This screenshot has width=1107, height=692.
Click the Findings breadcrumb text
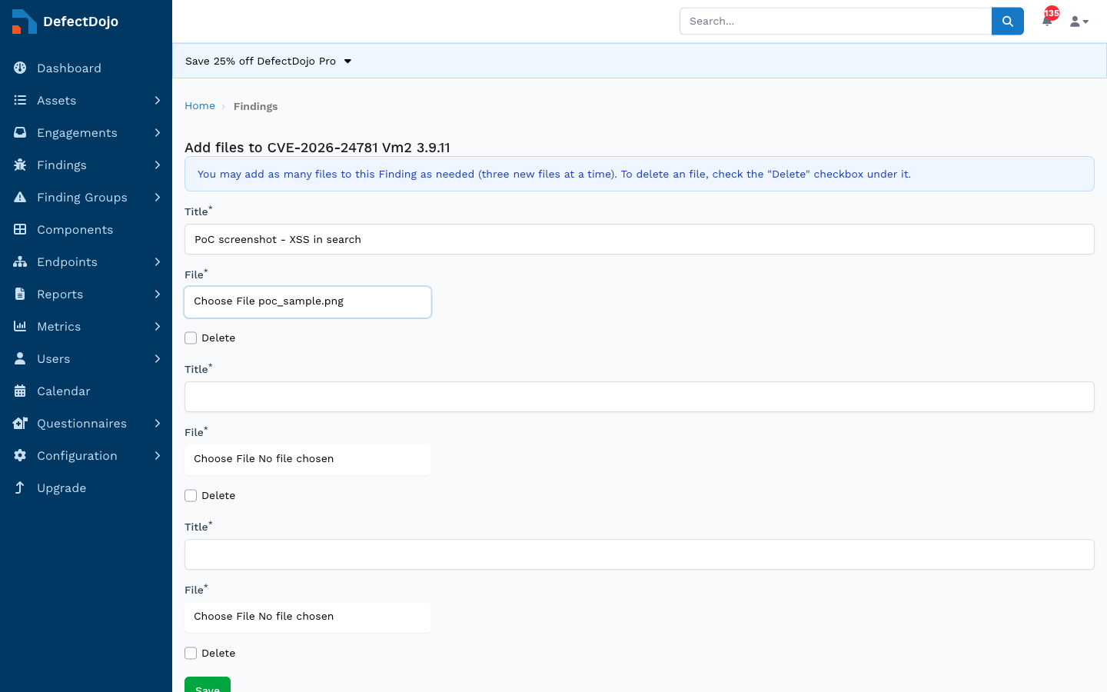tap(255, 107)
